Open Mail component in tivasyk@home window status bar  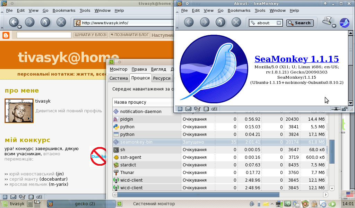click(14, 197)
